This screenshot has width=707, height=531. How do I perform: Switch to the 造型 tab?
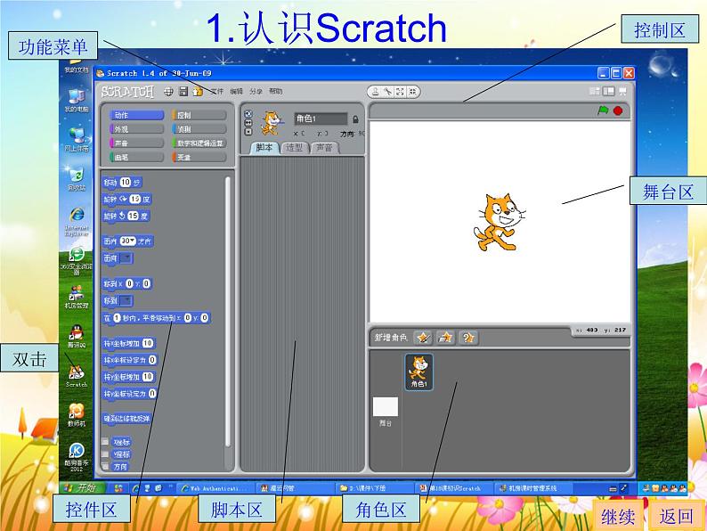point(294,148)
